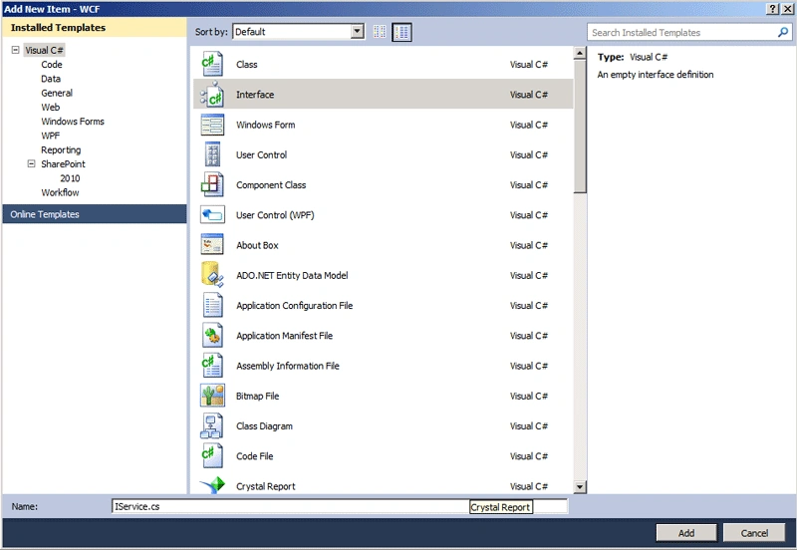Viewport: 797px width, 550px height.
Task: Open the Online Templates section
Action: coord(95,214)
